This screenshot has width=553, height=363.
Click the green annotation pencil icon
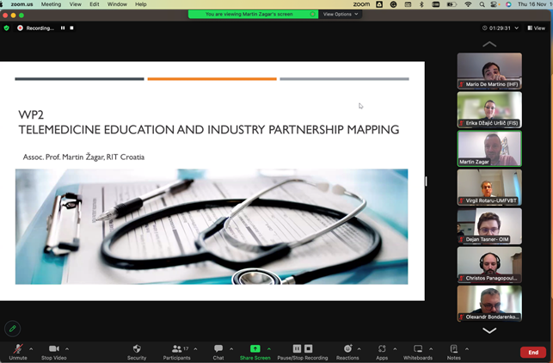[12, 328]
